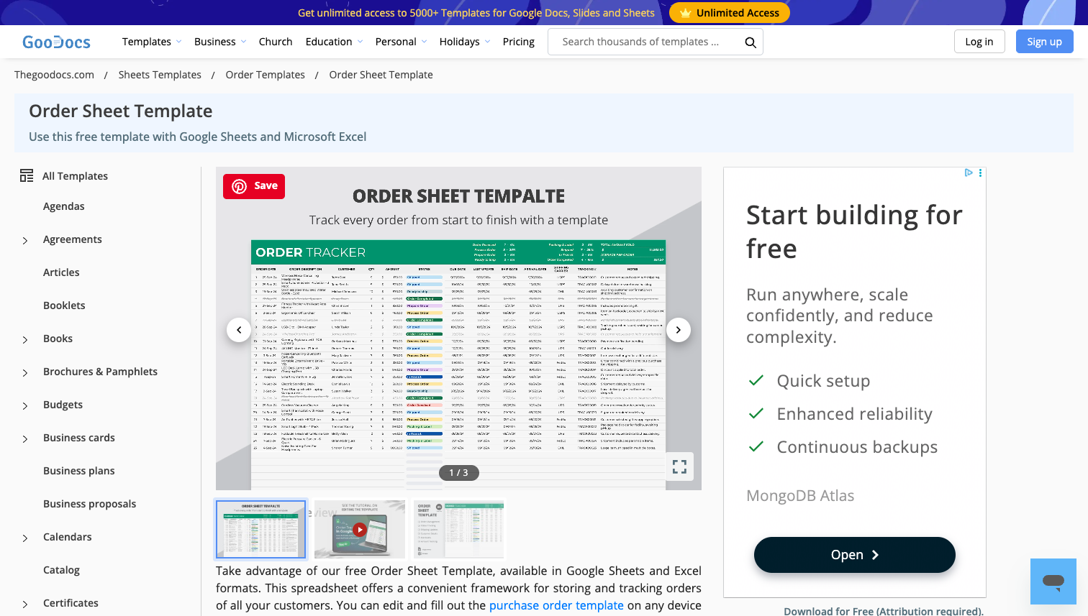Click the template search input field
The width and height of the screenshot is (1088, 616).
pyautogui.click(x=640, y=42)
